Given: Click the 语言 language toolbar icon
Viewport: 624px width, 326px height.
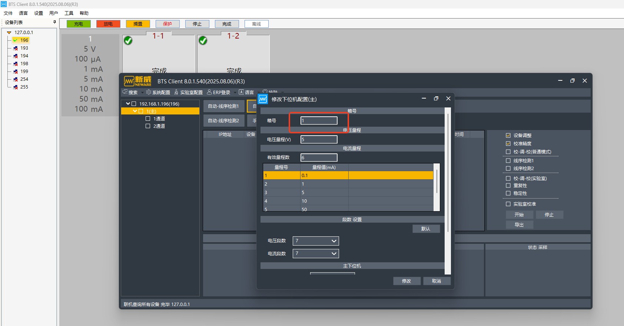Looking at the screenshot, I should click(241, 92).
